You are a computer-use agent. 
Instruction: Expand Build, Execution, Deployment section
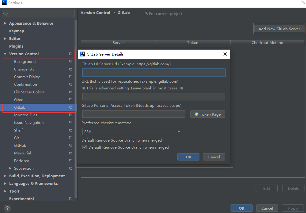[5, 176]
